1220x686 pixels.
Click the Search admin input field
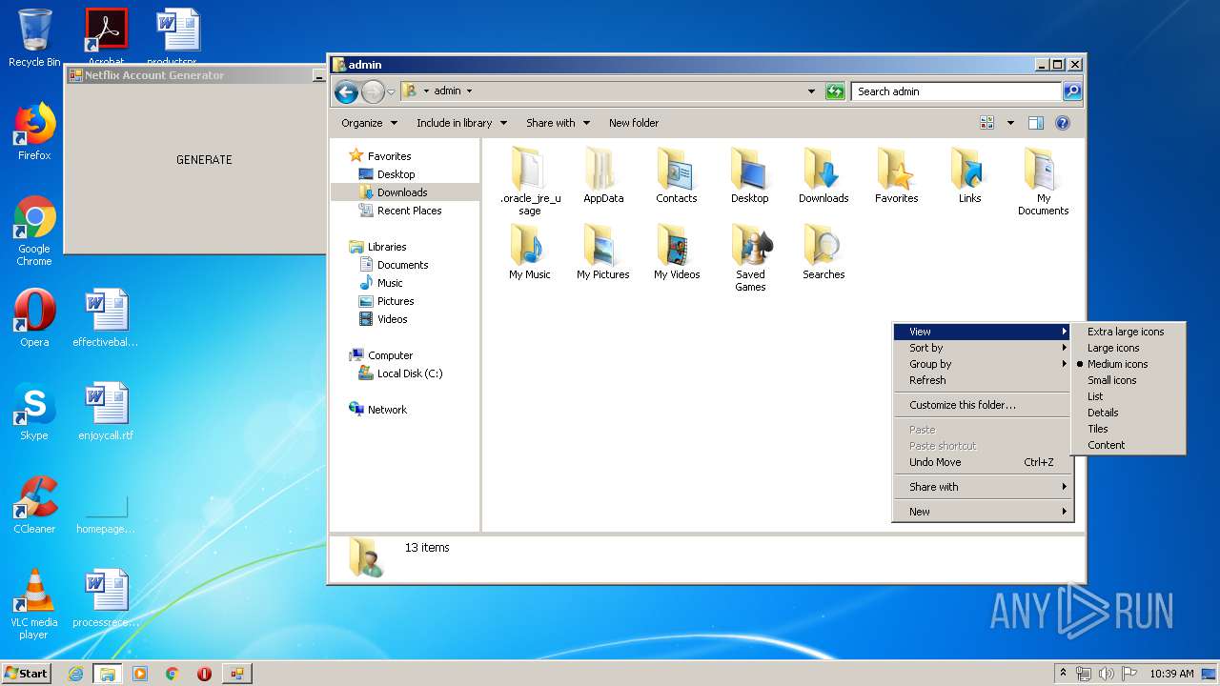click(x=956, y=91)
